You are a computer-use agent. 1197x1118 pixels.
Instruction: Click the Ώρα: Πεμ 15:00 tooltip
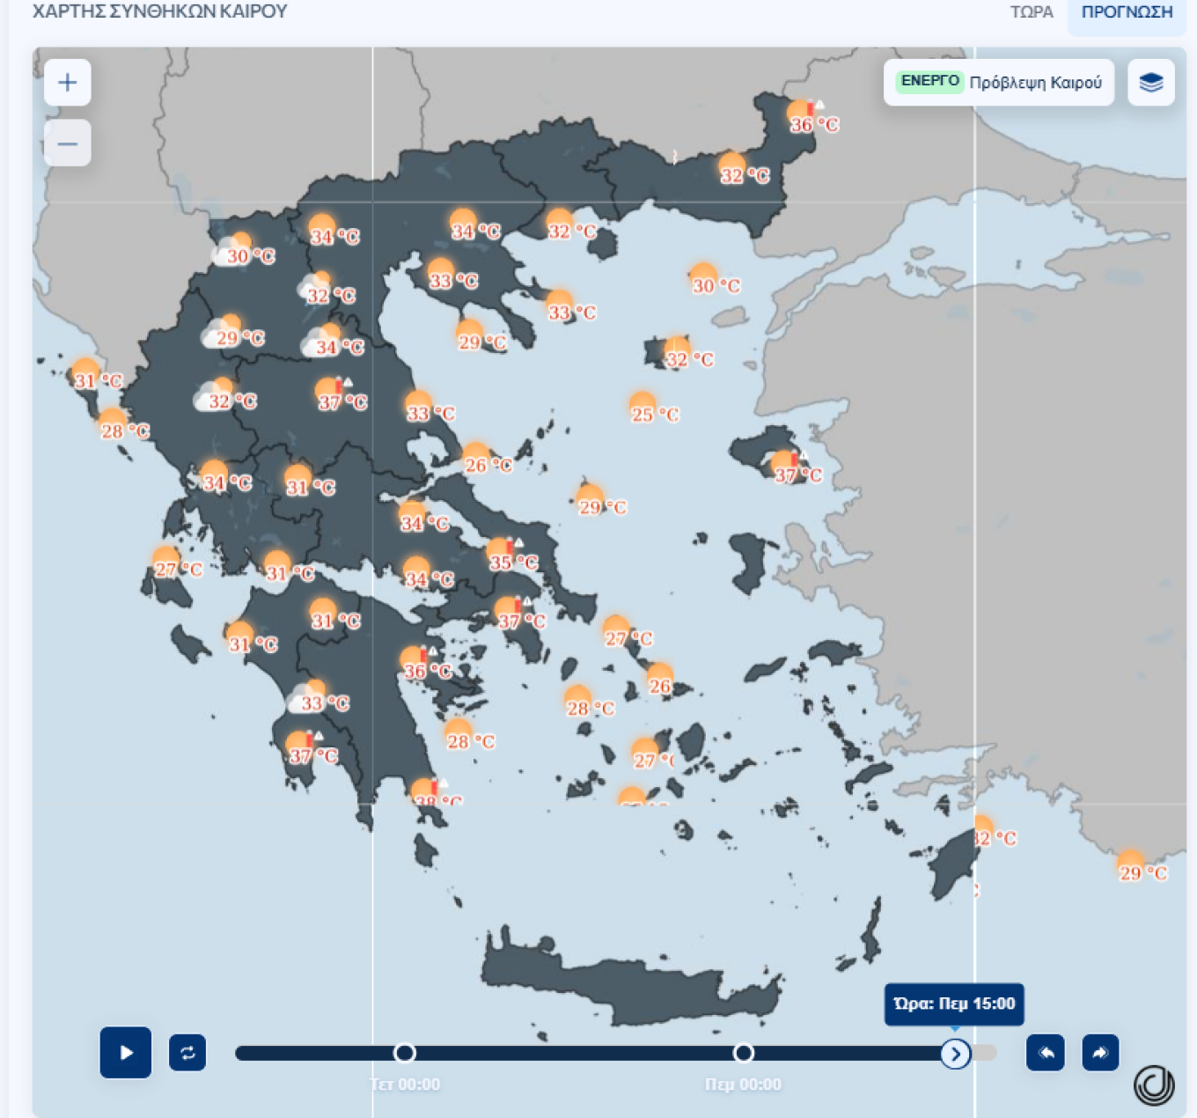954,1004
